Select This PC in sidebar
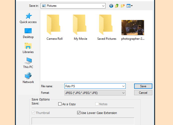Screen dimensions: 173x125 coord(28,63)
